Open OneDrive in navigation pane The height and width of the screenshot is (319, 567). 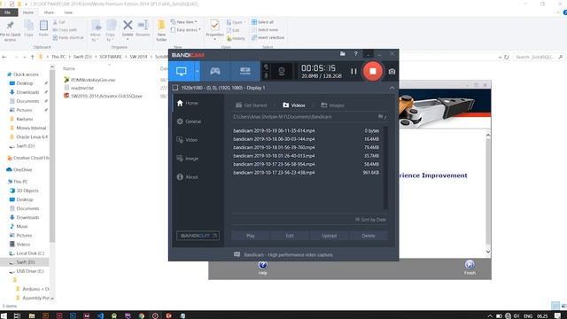click(19, 169)
